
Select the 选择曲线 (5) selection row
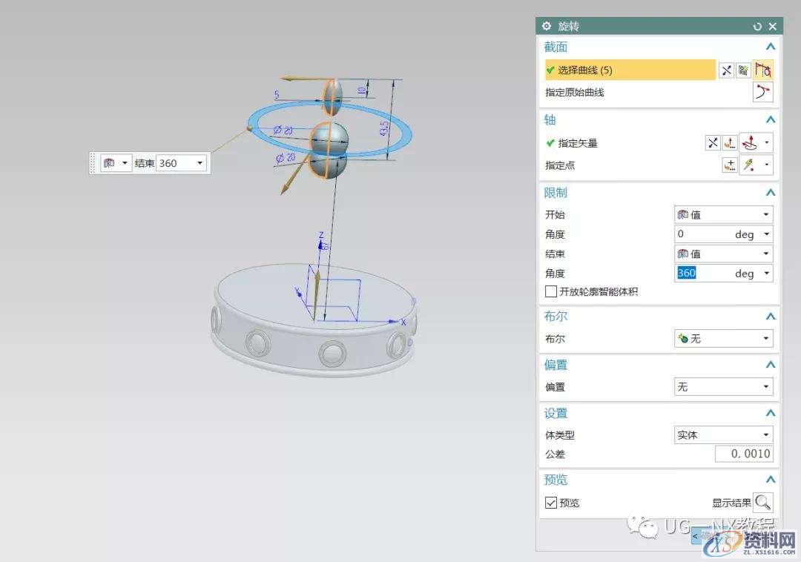pos(630,70)
